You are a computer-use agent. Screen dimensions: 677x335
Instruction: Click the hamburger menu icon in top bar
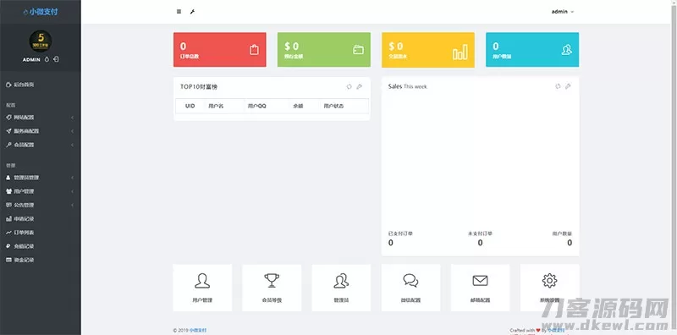point(179,12)
